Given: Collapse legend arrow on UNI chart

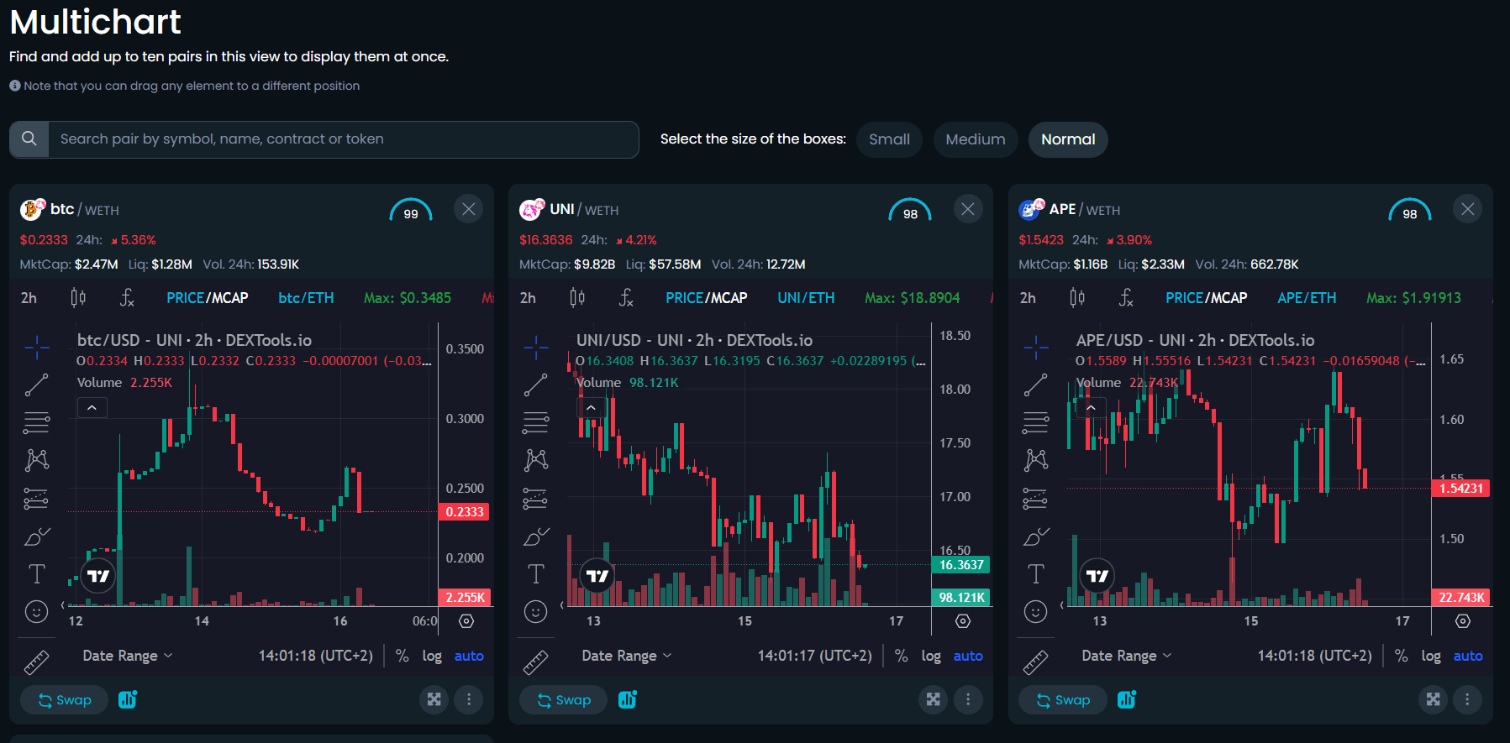Looking at the screenshot, I should coord(591,408).
